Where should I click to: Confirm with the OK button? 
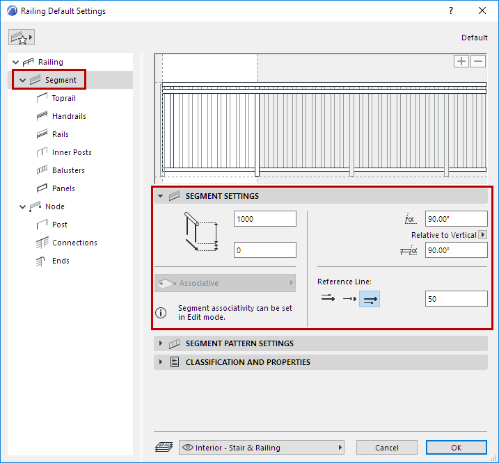click(x=457, y=448)
